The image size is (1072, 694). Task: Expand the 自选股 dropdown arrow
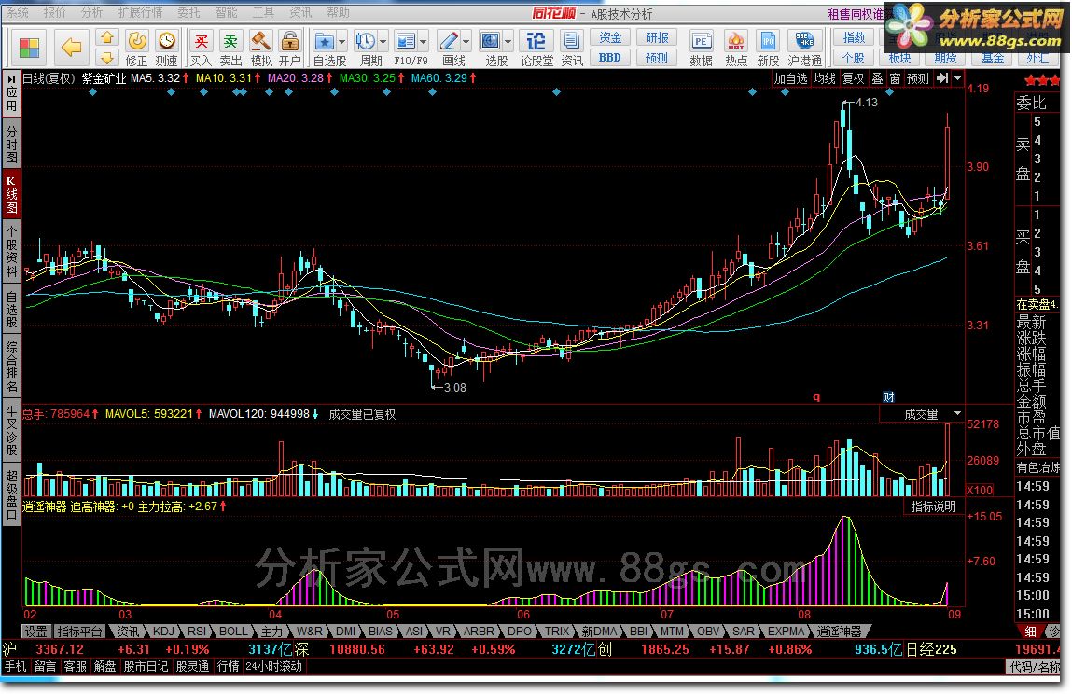coord(341,42)
